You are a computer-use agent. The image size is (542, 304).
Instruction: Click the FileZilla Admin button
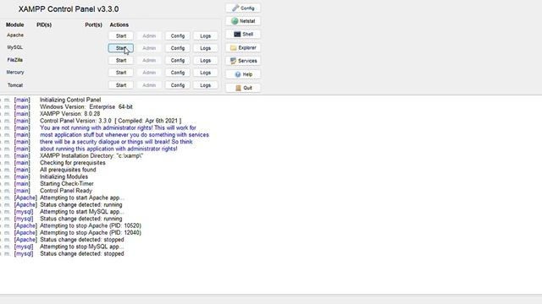click(149, 60)
